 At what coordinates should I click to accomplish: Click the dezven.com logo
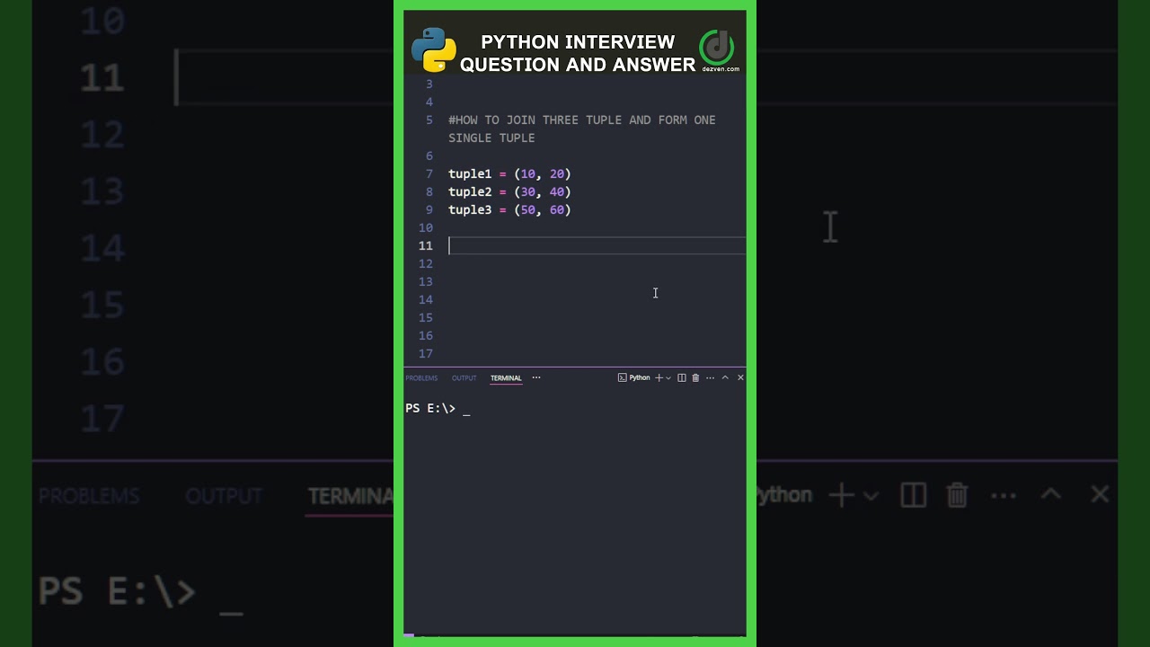(717, 49)
